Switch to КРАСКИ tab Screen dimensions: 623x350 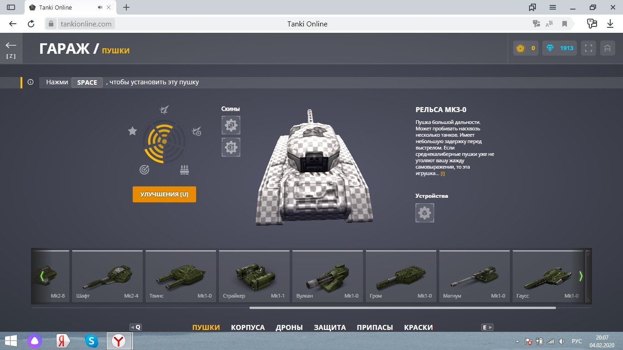tap(418, 327)
